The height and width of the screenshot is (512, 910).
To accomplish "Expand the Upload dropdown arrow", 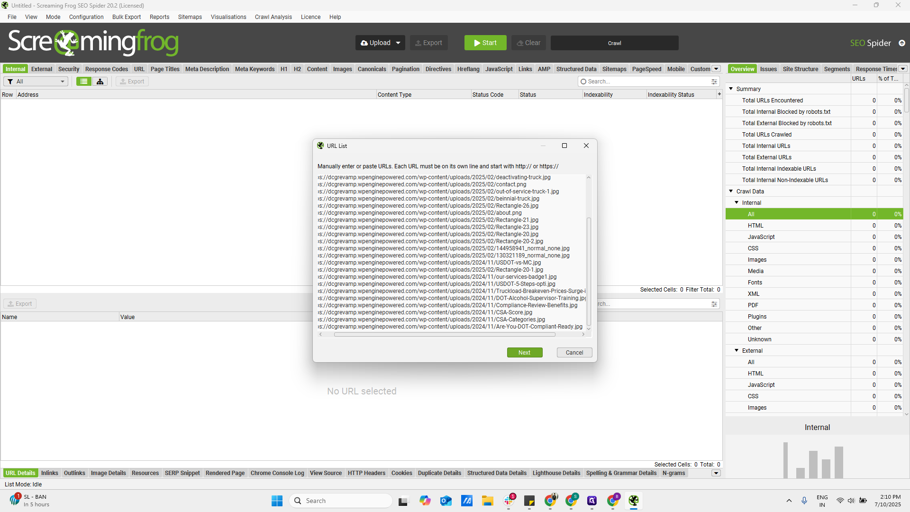I will click(398, 43).
